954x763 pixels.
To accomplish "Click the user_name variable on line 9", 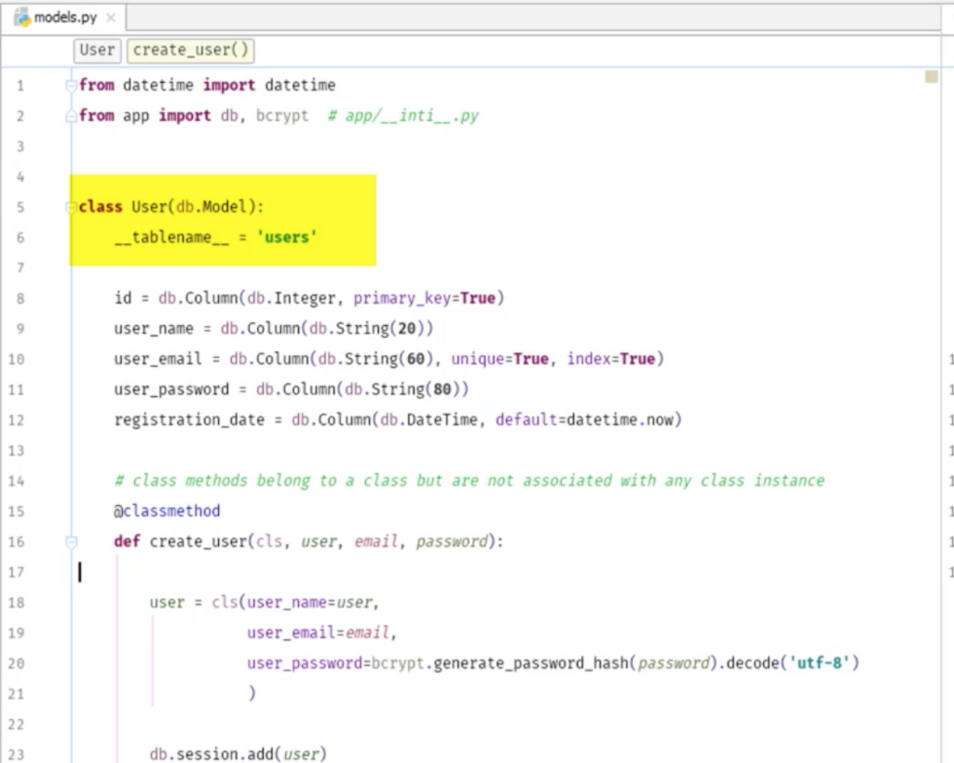I will point(154,329).
